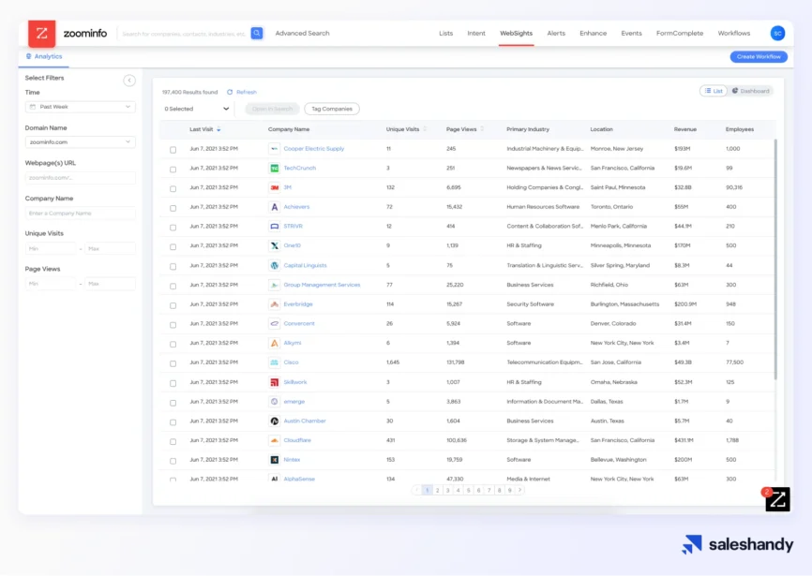
Task: Open the user avatar in top right
Action: click(x=777, y=33)
